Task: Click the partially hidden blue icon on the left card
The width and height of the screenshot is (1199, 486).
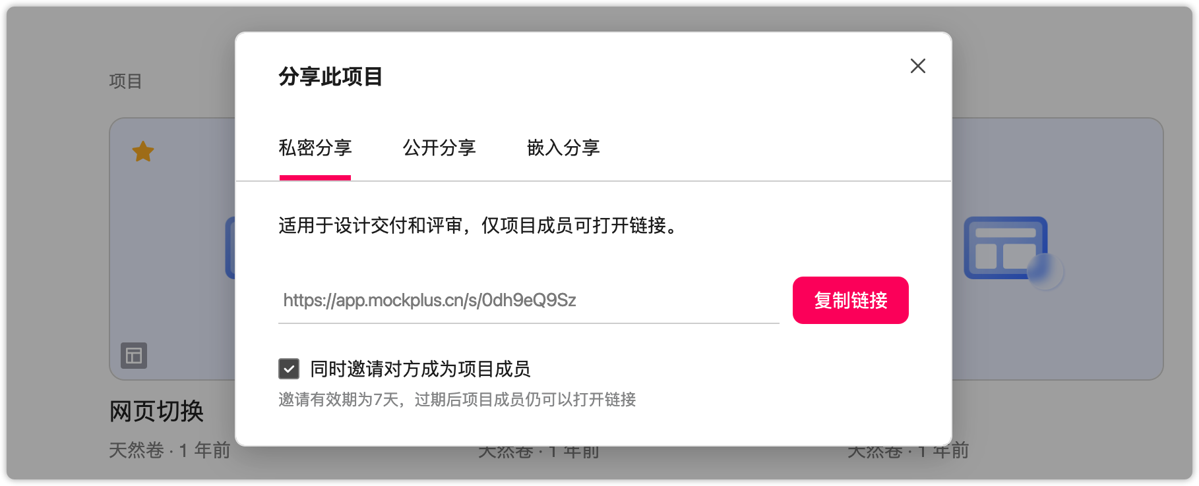Action: pos(230,248)
